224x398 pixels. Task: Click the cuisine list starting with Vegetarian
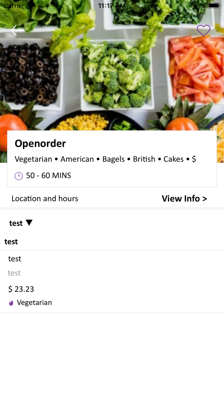[105, 159]
